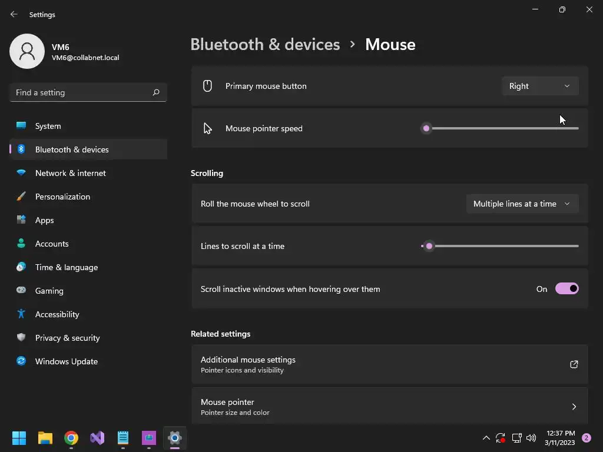This screenshot has height=452, width=603.
Task: Click the external link icon for Additional mouse settings
Action: (x=574, y=364)
